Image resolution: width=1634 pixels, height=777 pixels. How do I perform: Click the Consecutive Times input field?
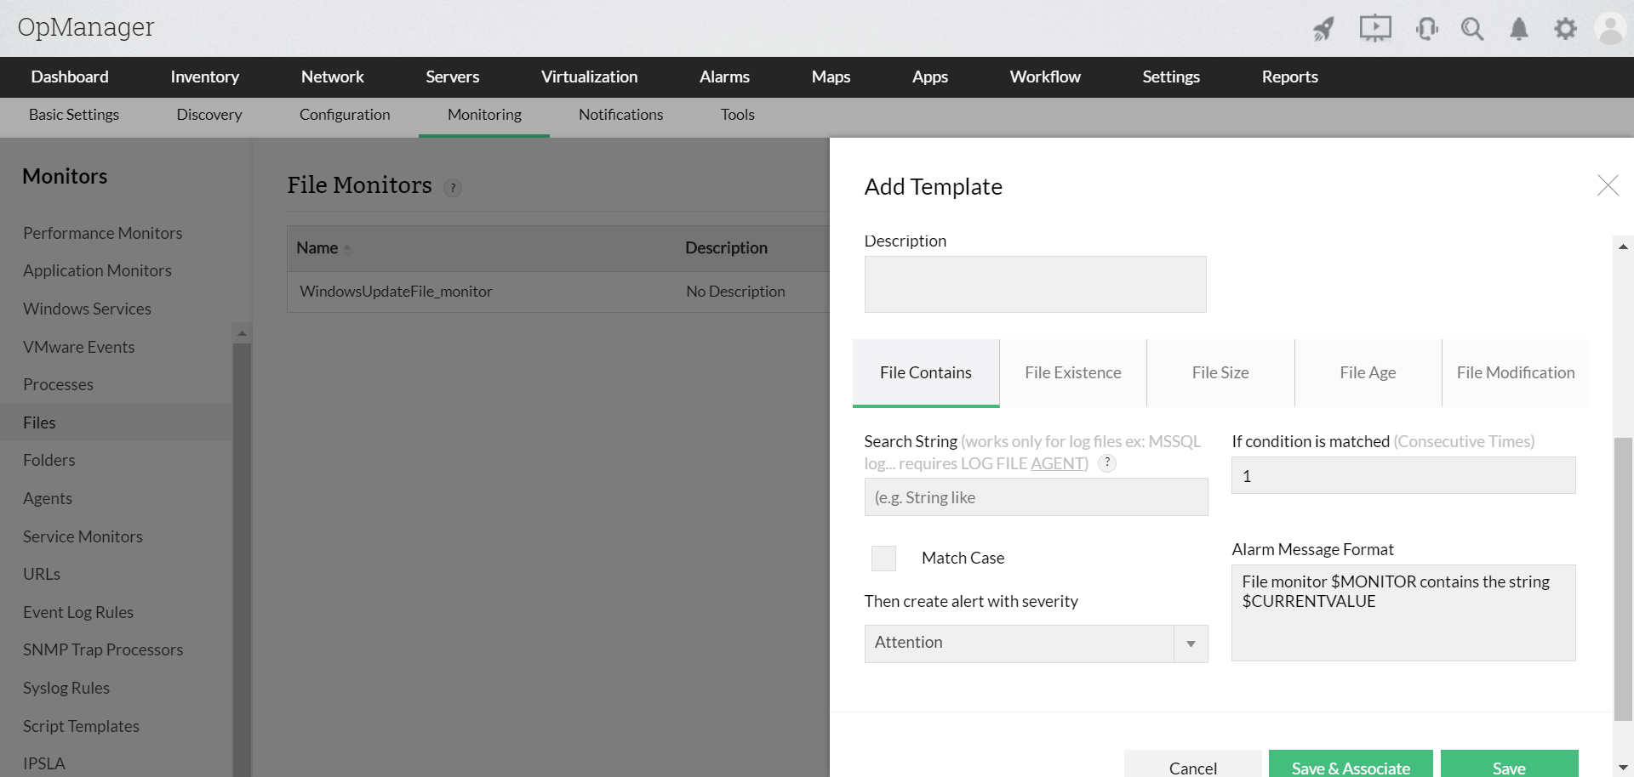(x=1403, y=475)
